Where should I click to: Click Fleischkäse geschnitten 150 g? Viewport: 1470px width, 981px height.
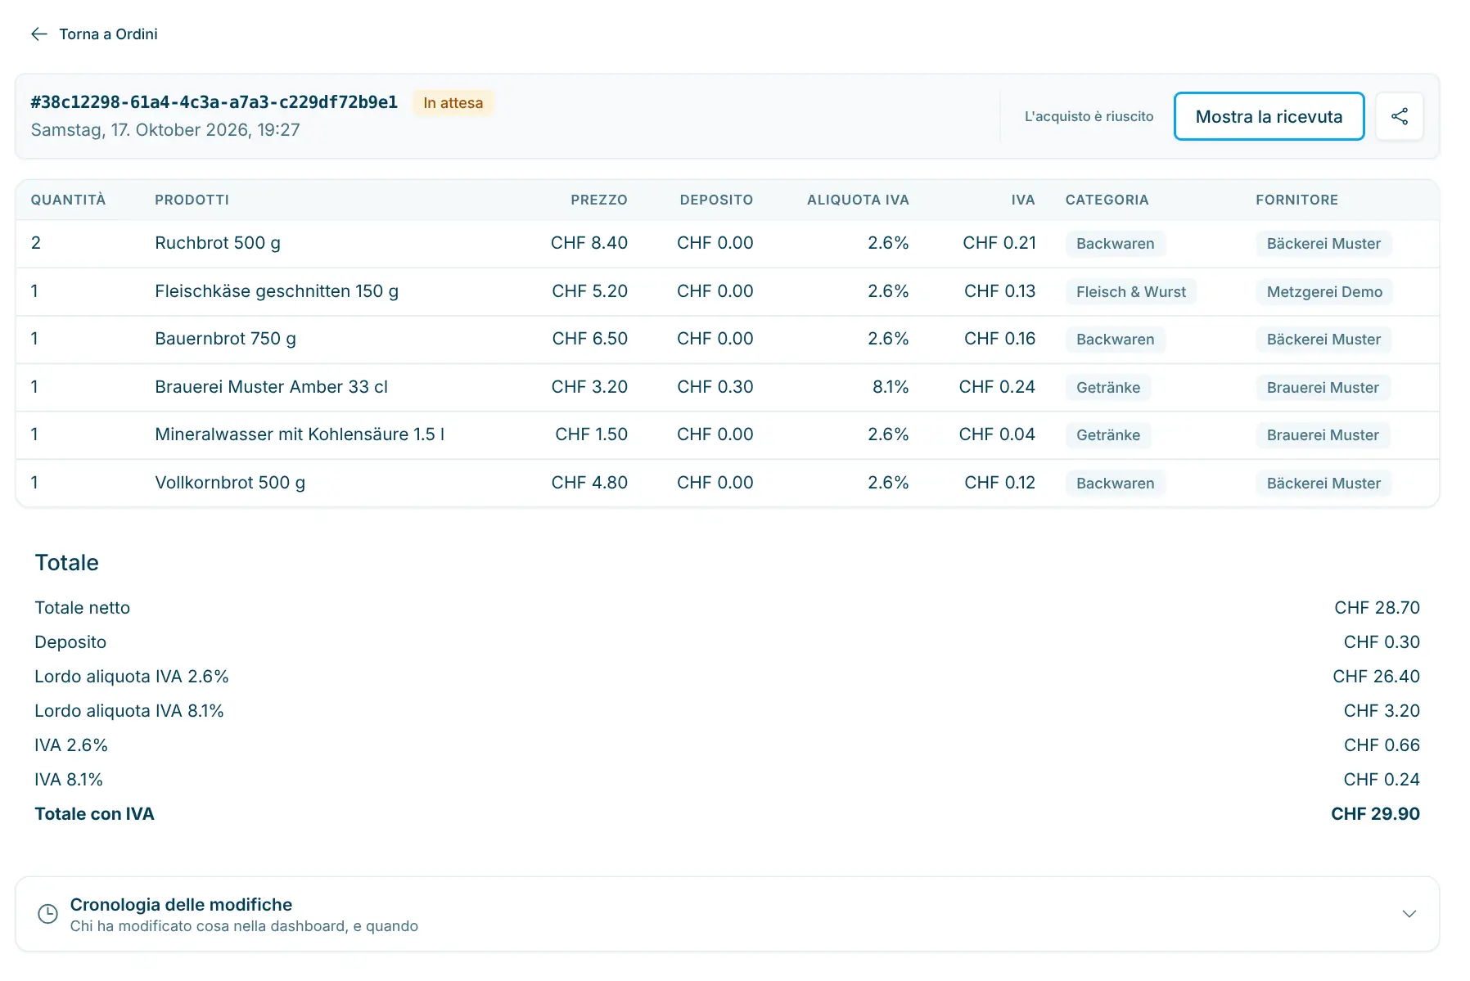point(277,291)
